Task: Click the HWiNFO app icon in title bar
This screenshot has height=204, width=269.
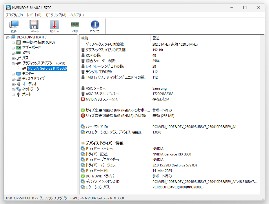Action: coord(8,8)
